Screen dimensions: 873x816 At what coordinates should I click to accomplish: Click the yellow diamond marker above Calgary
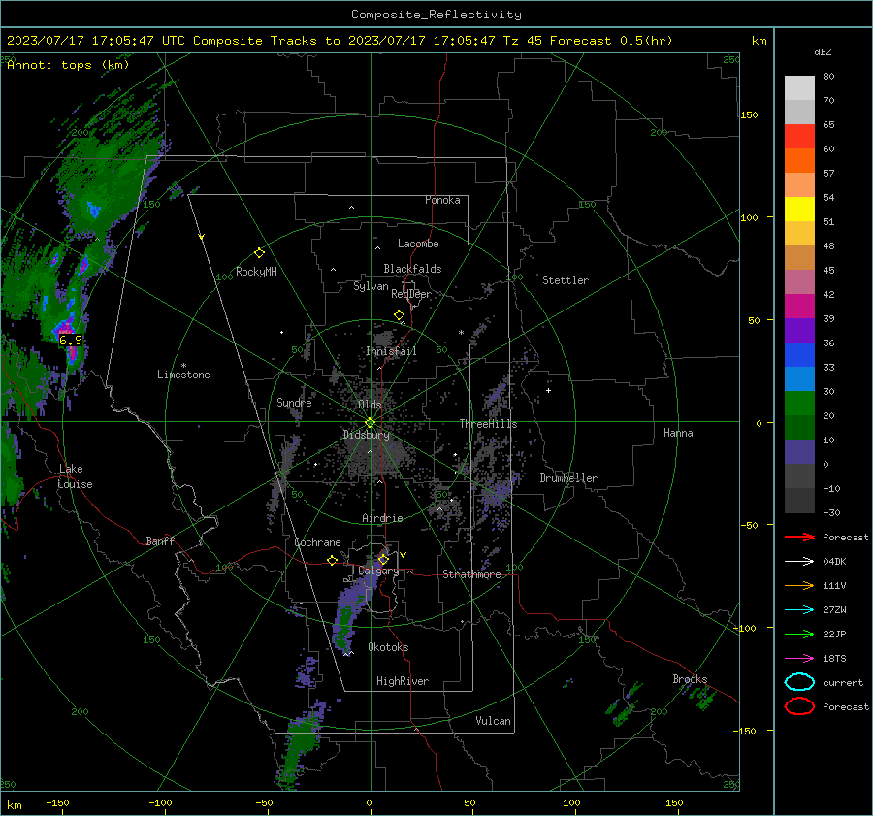[383, 559]
